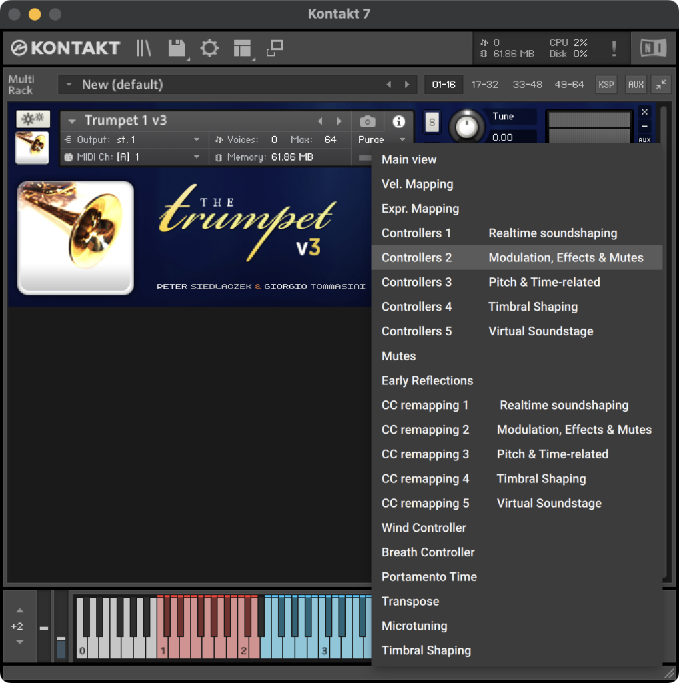Select CC remapping 1 entry
Screen dimensions: 679x683
click(517, 405)
